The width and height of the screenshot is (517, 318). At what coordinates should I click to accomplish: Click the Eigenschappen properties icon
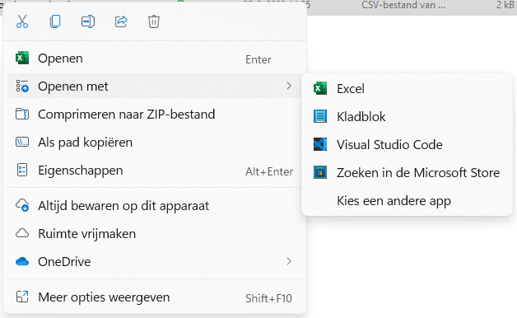pyautogui.click(x=22, y=171)
